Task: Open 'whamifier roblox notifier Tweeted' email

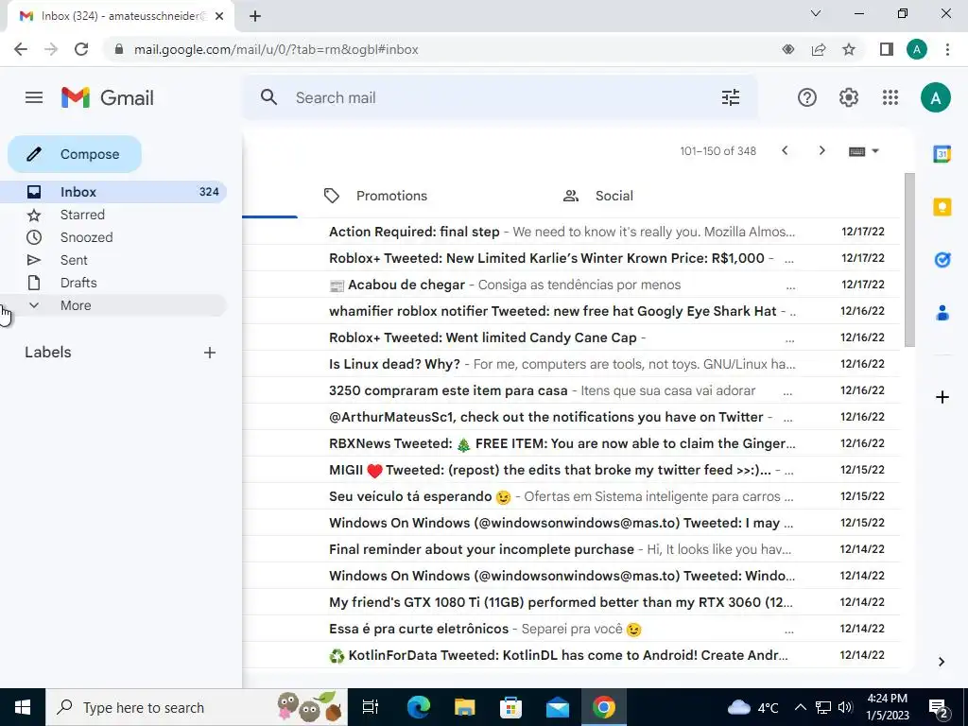Action: point(571,311)
